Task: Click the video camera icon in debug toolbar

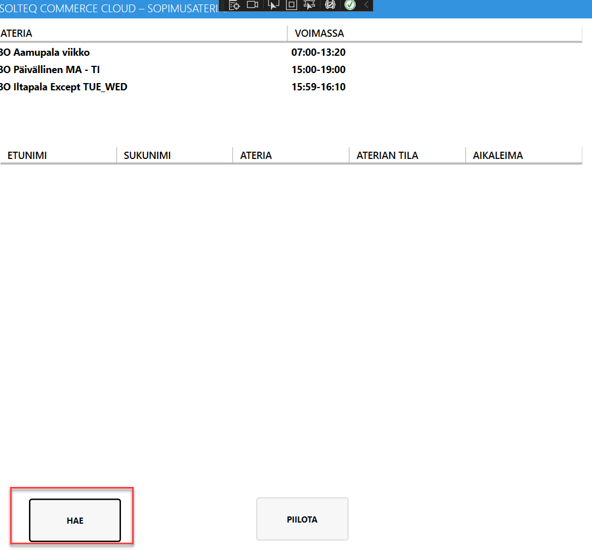Action: coord(253,5)
